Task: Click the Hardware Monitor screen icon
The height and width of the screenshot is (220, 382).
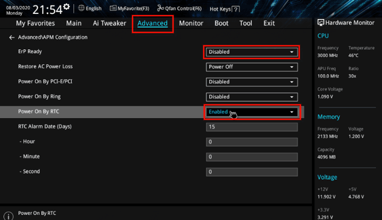Action: pos(321,23)
